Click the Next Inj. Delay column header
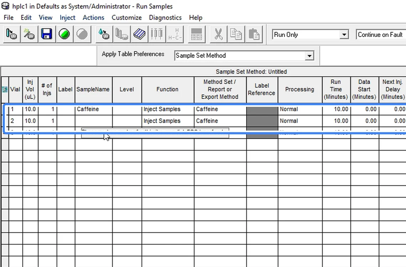406x267 pixels. tap(392, 89)
